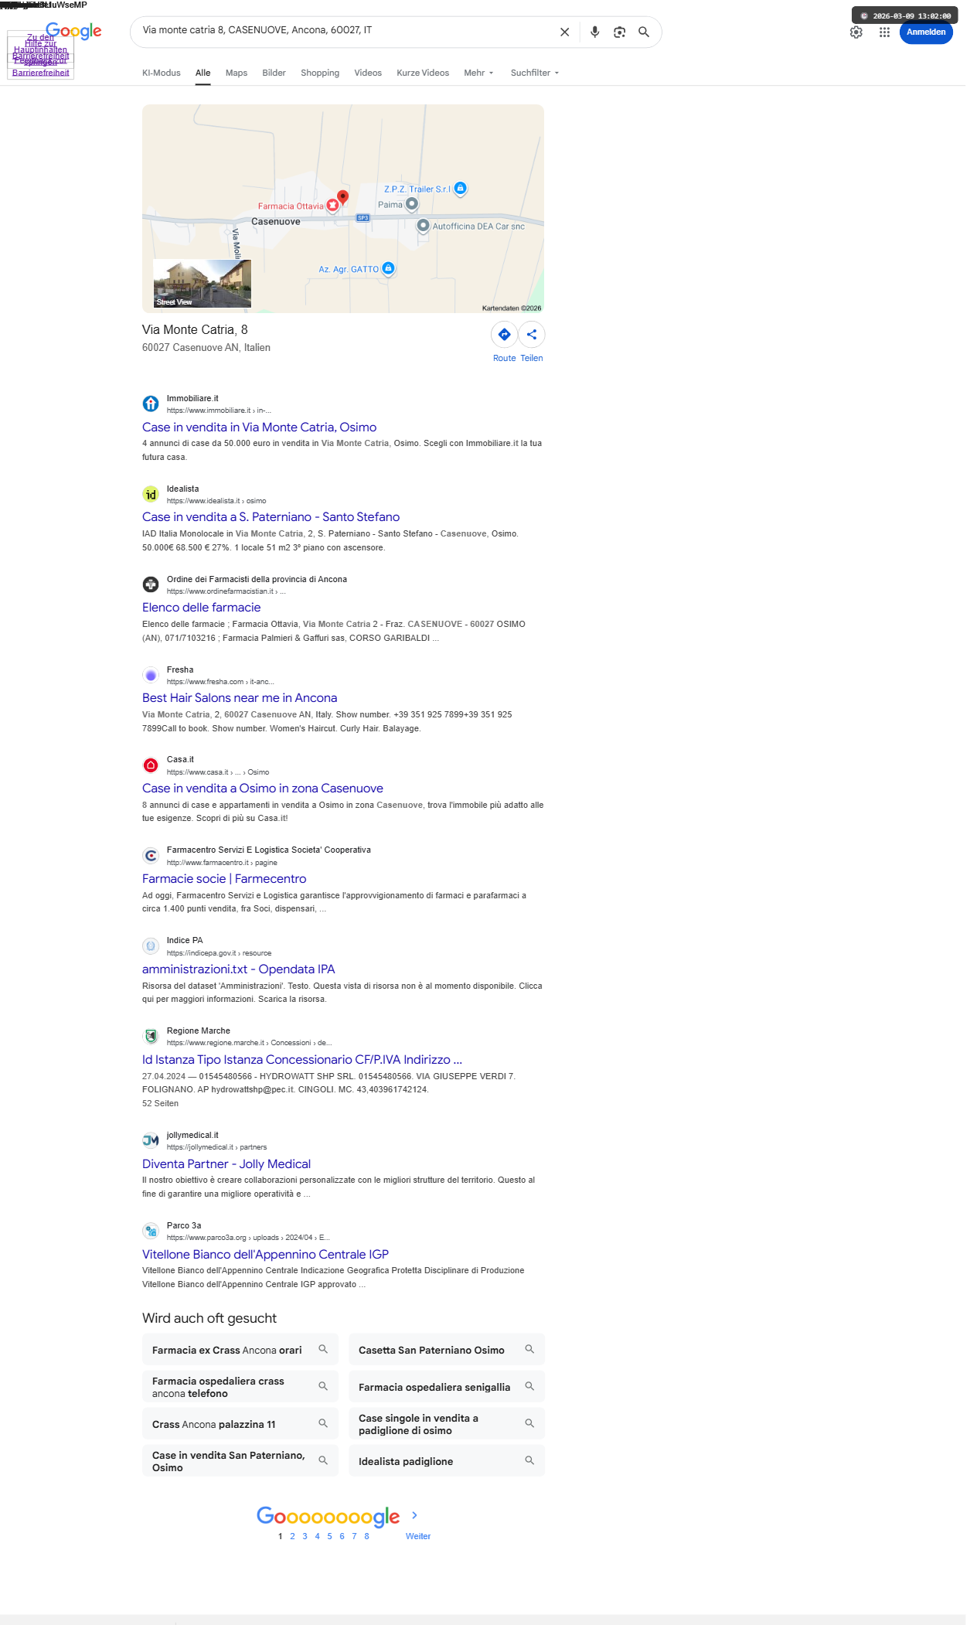Image resolution: width=977 pixels, height=1625 pixels.
Task: Click the Idealista favicon
Action: [x=151, y=494]
